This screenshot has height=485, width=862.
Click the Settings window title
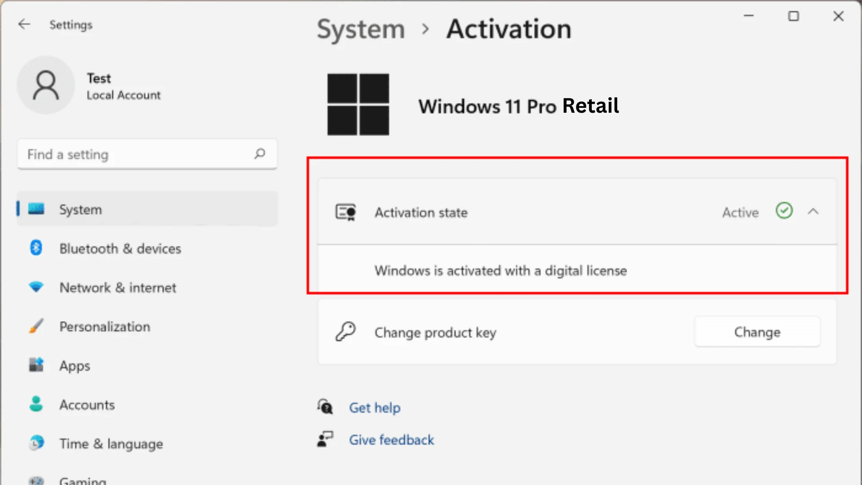point(71,25)
